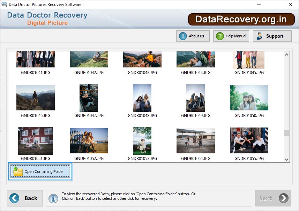The height and width of the screenshot is (211, 299).
Task: Select the GNDR01041.JPG thumbnail
Action: point(36,59)
